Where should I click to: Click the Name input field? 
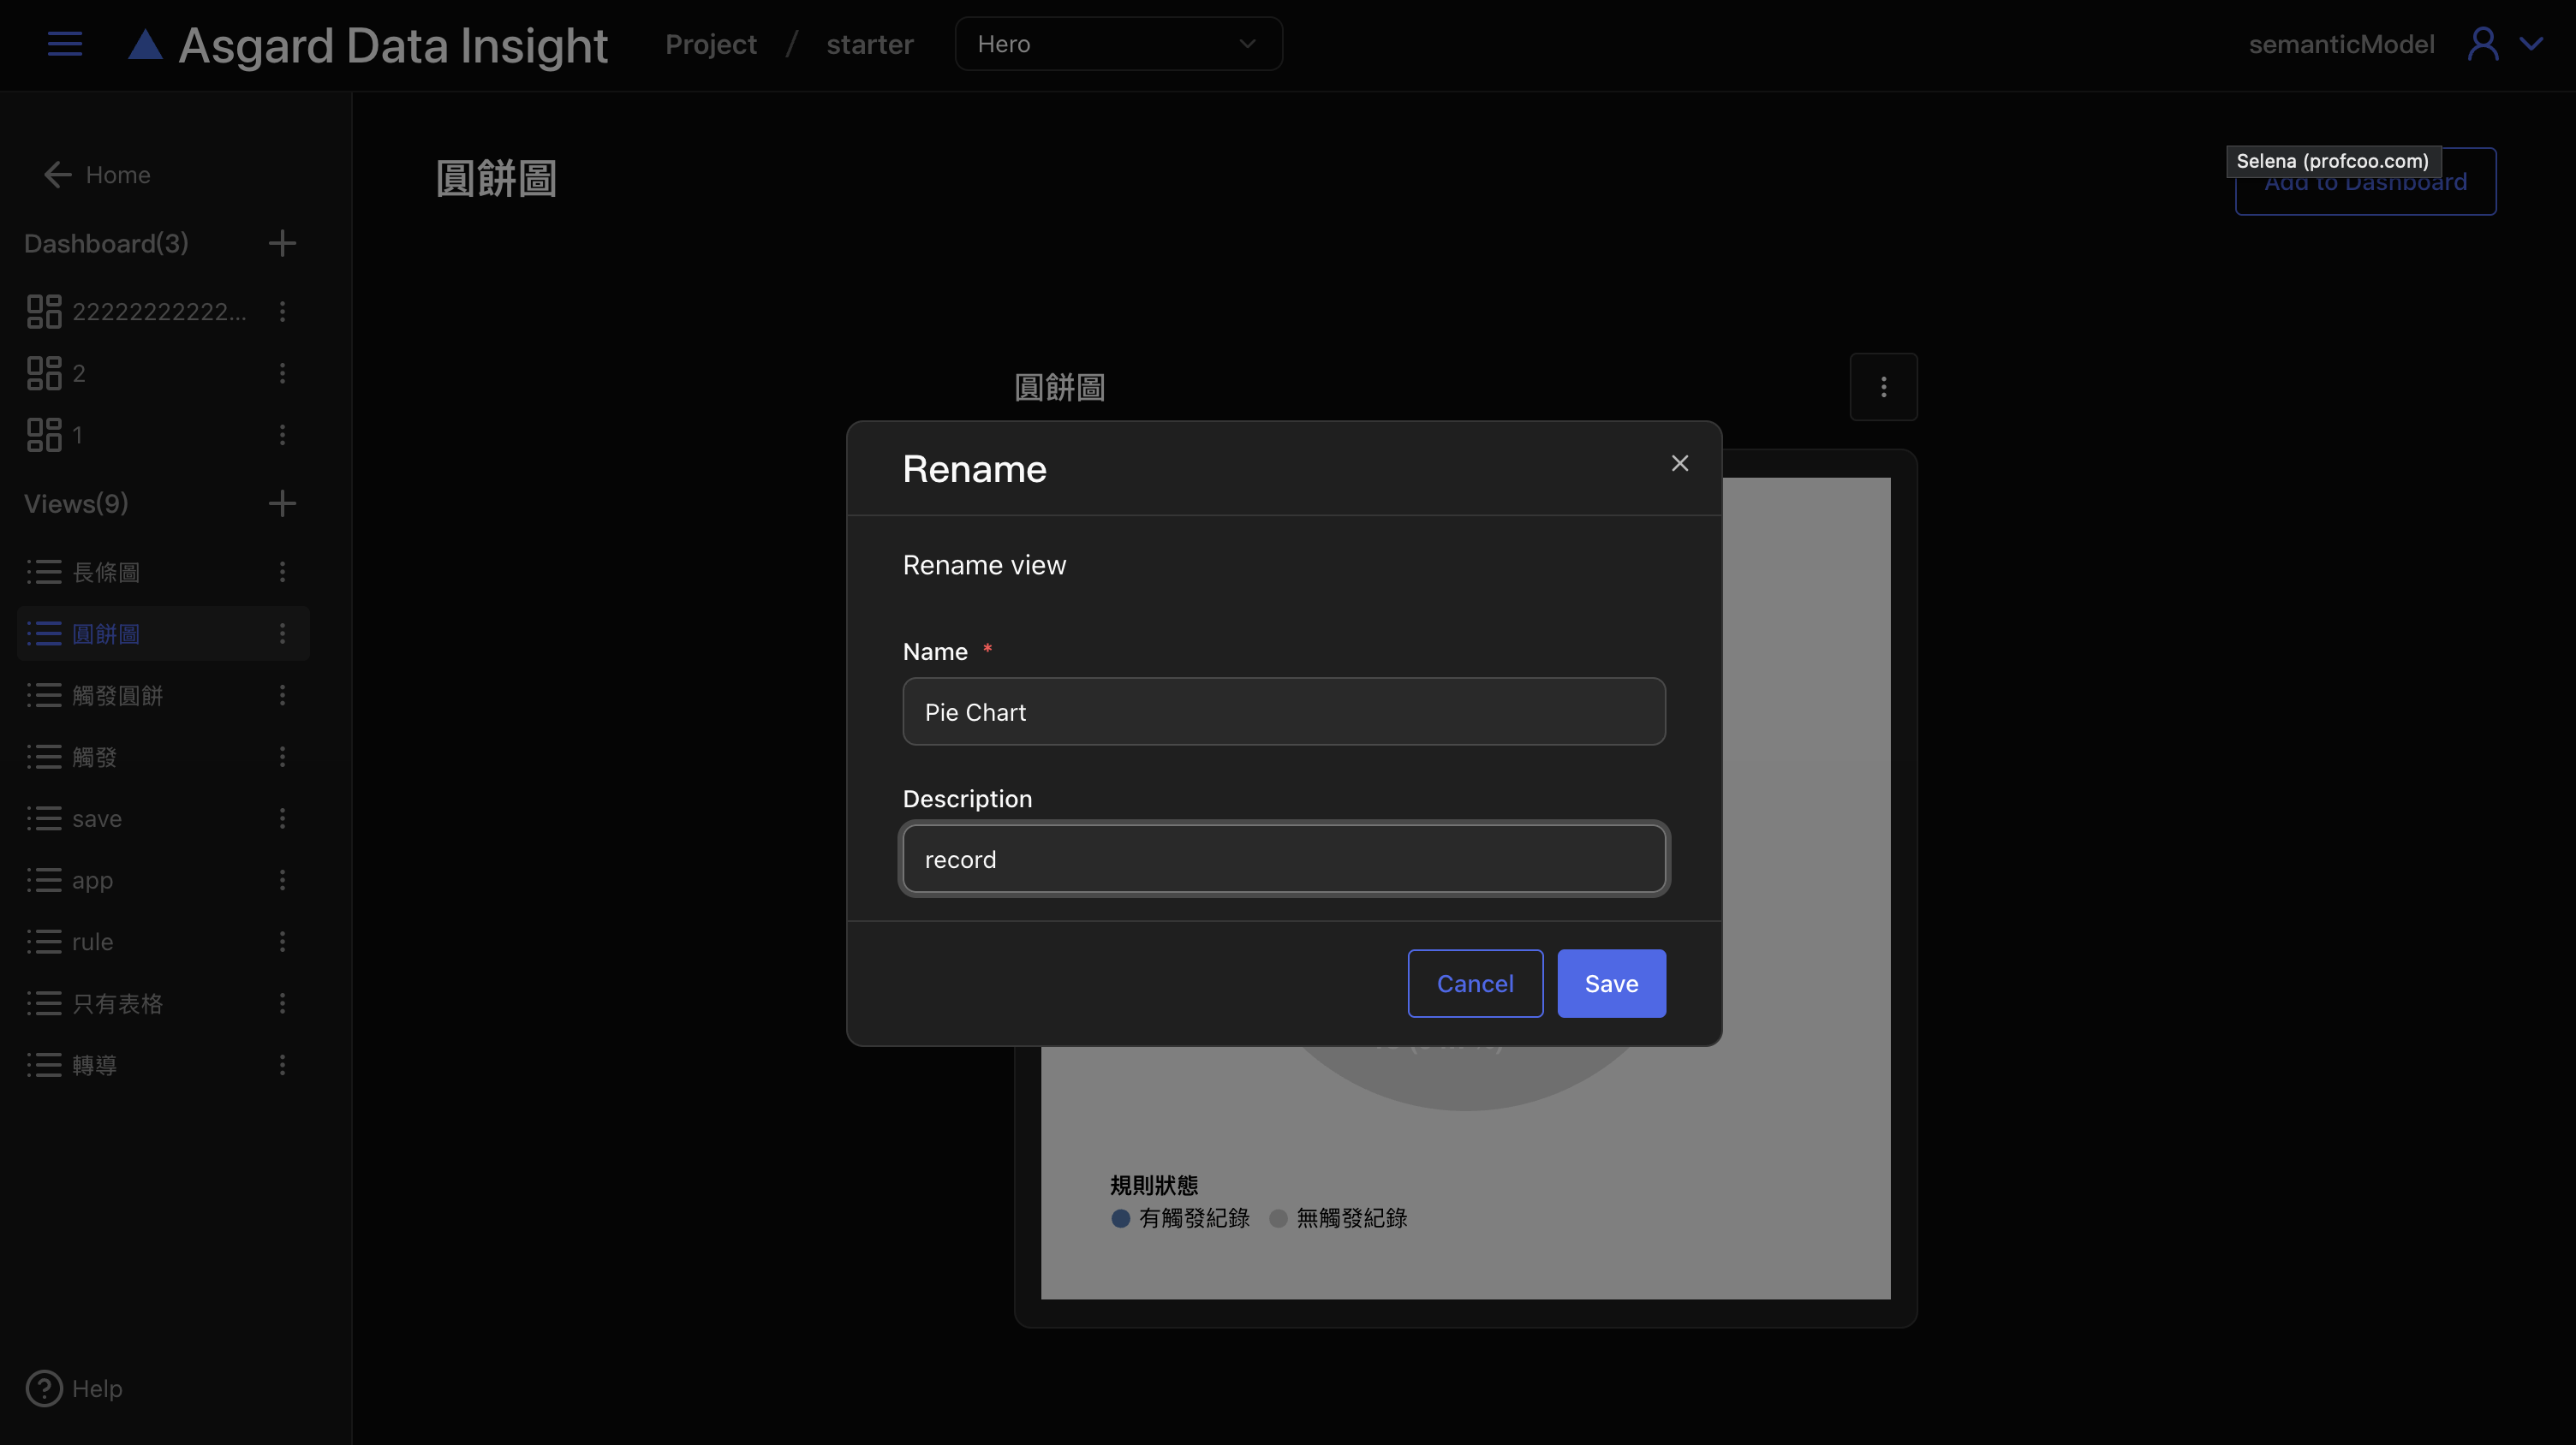click(1283, 711)
